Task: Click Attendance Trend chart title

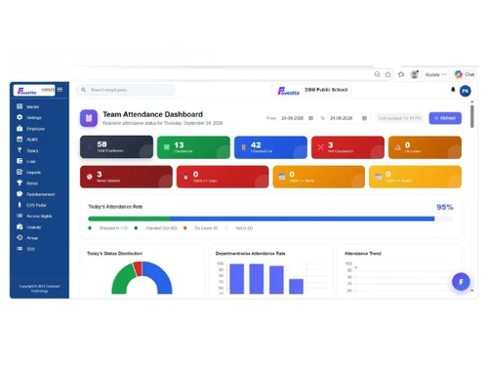Action: (363, 254)
